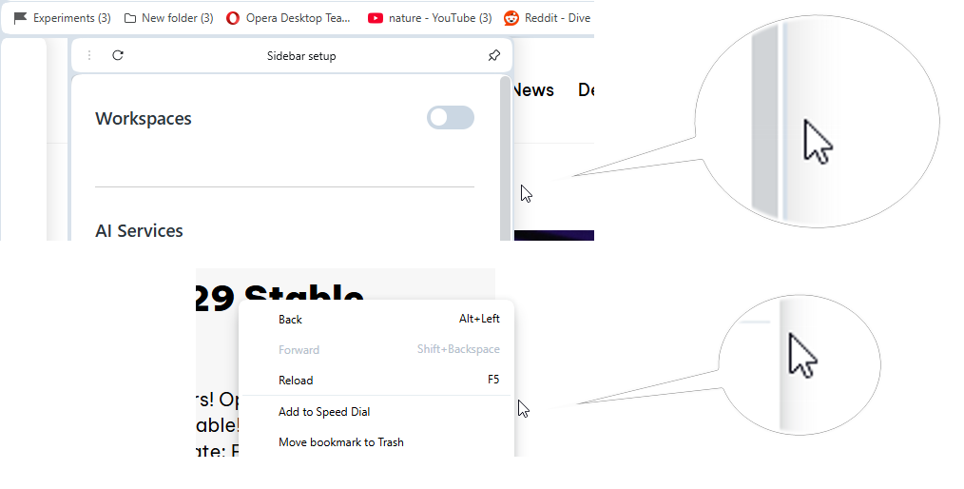Click the cut-off link right of News
The image size is (964, 489).
pyautogui.click(x=586, y=90)
